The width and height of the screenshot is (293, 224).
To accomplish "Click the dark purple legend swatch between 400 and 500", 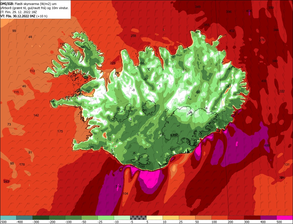I will [x=268, y=218].
